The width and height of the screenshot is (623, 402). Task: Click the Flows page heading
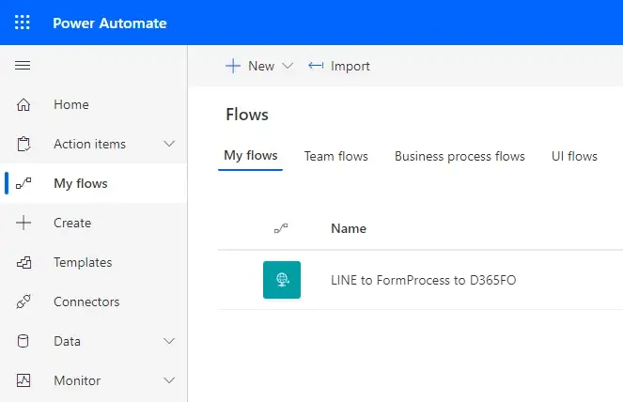coord(247,115)
